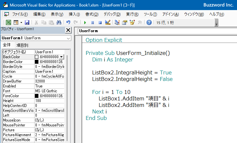Click the Break pause icon
Screen dimensions: 237x143
pos(92,23)
